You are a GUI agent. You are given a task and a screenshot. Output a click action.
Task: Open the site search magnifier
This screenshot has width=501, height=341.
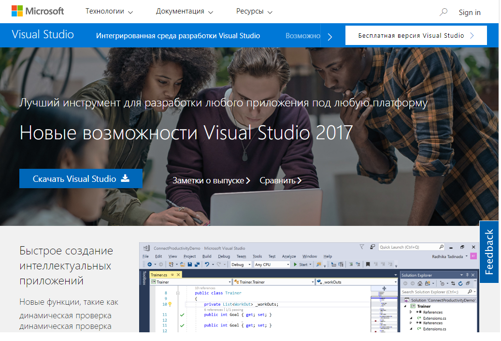(x=443, y=12)
